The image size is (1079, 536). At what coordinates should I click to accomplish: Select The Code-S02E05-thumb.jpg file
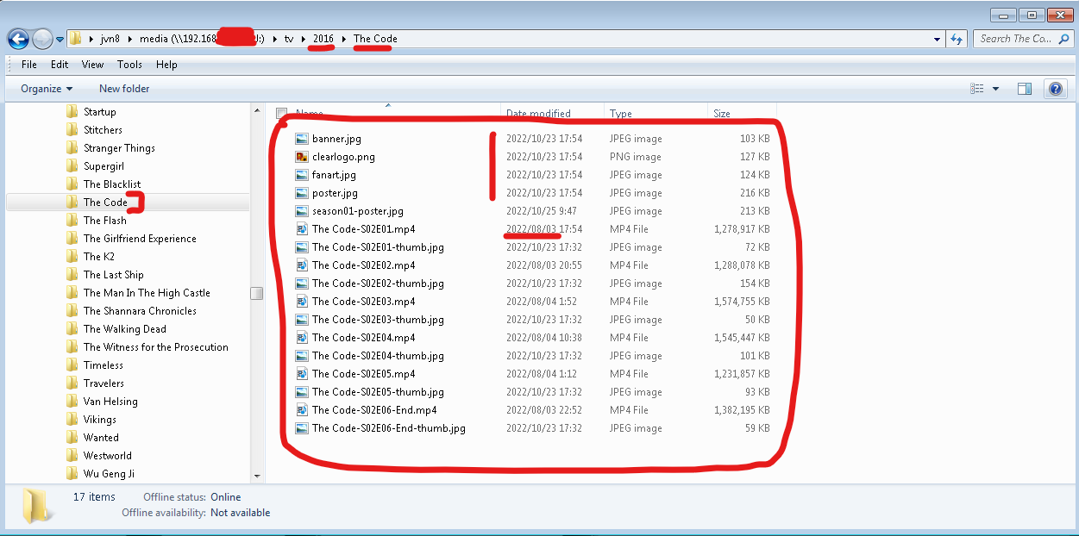(378, 392)
